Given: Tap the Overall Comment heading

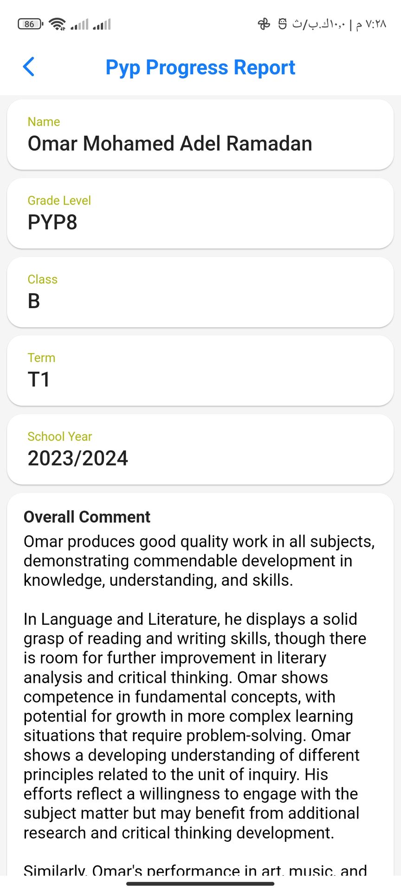Looking at the screenshot, I should pyautogui.click(x=87, y=517).
